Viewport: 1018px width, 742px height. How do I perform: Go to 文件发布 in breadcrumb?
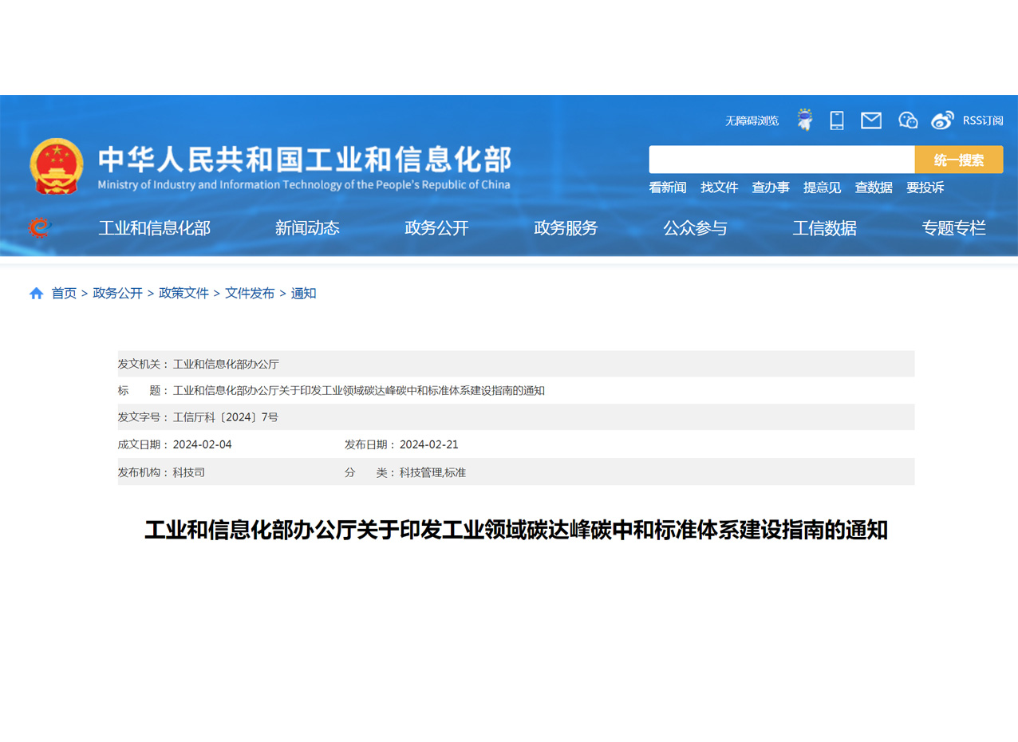coord(250,294)
